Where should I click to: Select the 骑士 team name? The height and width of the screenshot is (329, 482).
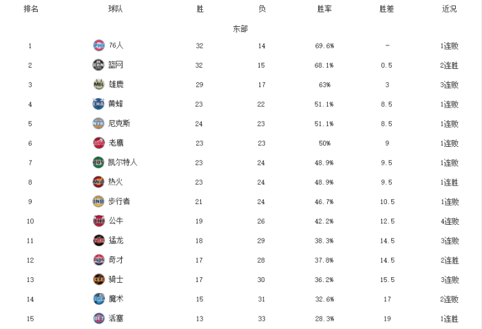point(116,279)
